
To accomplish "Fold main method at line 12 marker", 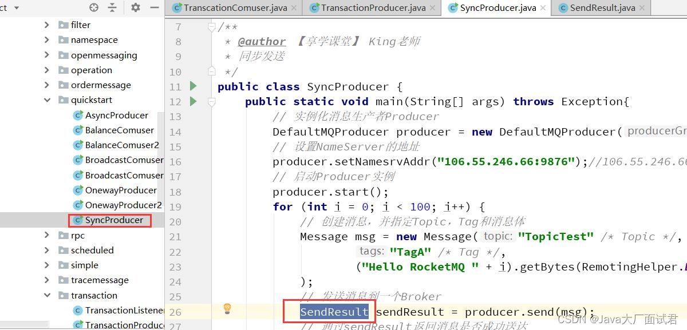I will [x=212, y=102].
